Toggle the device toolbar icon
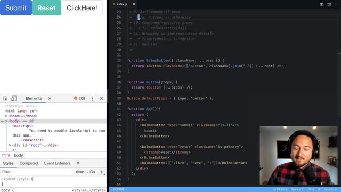Viewport: 341px width, 192px height. [14, 98]
